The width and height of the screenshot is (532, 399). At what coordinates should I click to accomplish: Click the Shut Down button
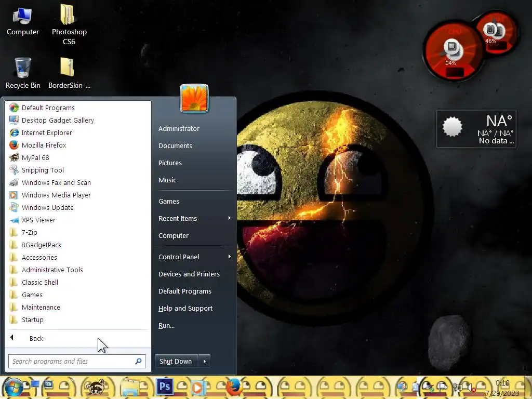click(x=176, y=362)
